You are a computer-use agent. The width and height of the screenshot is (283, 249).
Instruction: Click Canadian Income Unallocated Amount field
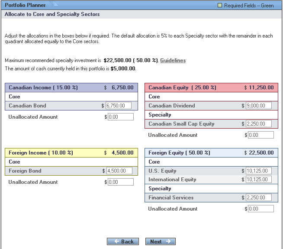coord(121,117)
